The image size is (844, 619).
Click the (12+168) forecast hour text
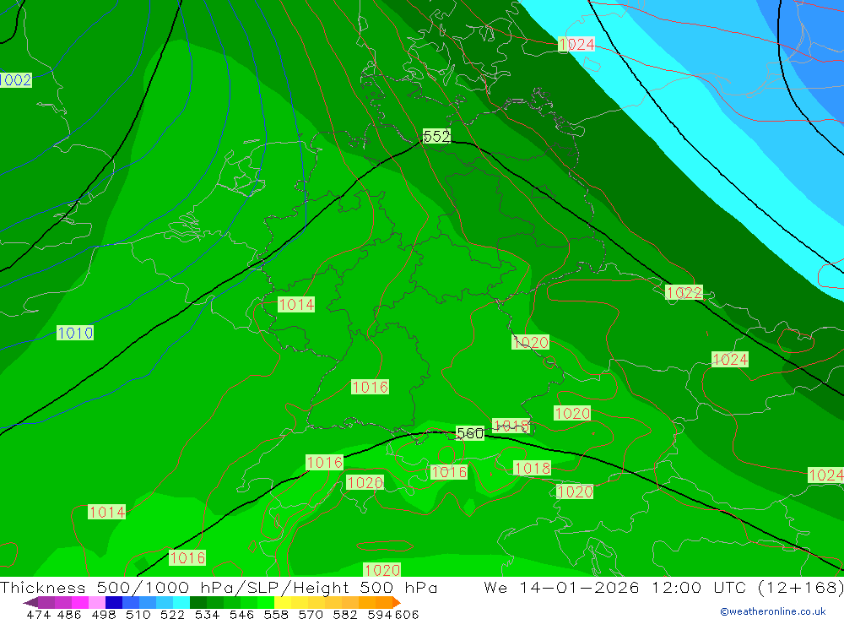tap(800, 587)
